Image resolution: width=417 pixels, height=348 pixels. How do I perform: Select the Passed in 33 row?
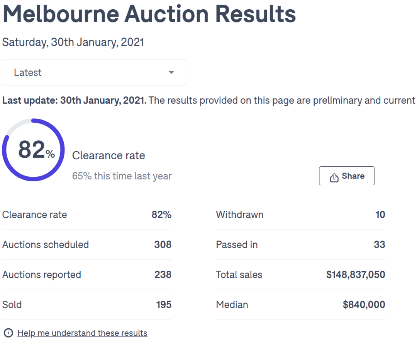[300, 245]
